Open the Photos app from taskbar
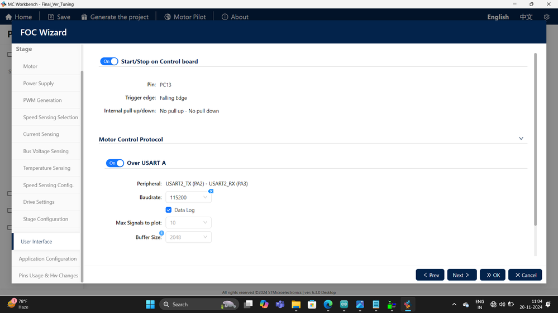558x313 pixels. (x=360, y=305)
